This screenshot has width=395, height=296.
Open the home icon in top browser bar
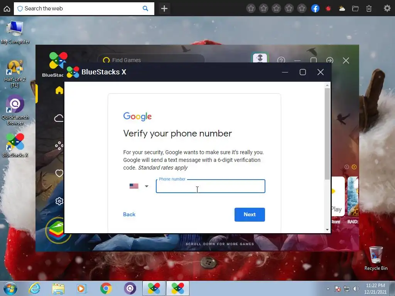7,9
